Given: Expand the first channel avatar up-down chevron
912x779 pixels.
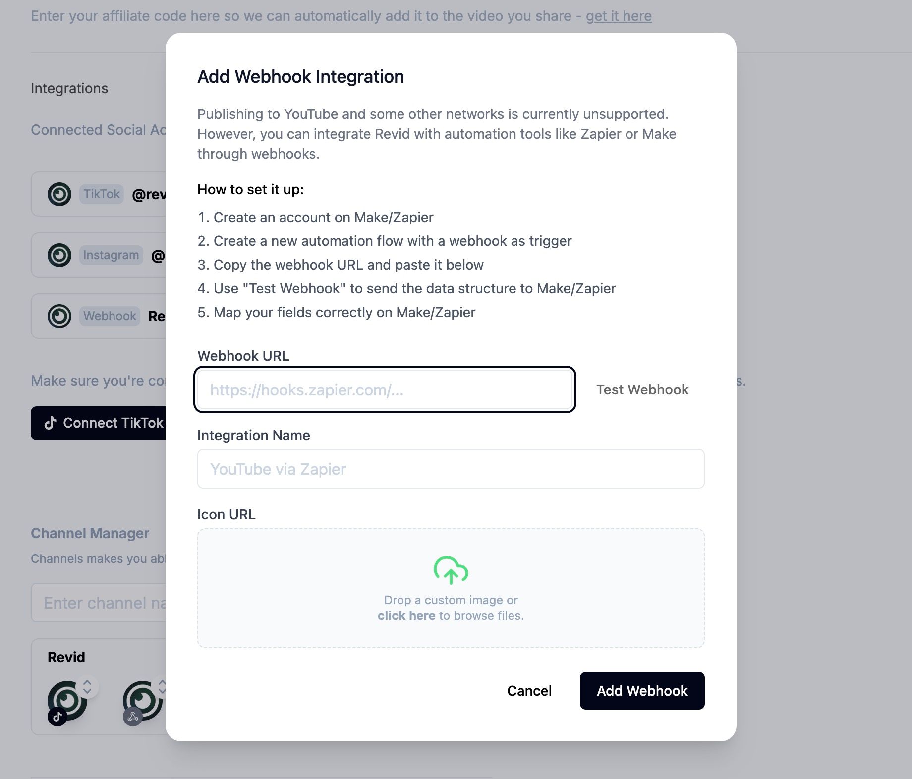Looking at the screenshot, I should [87, 687].
